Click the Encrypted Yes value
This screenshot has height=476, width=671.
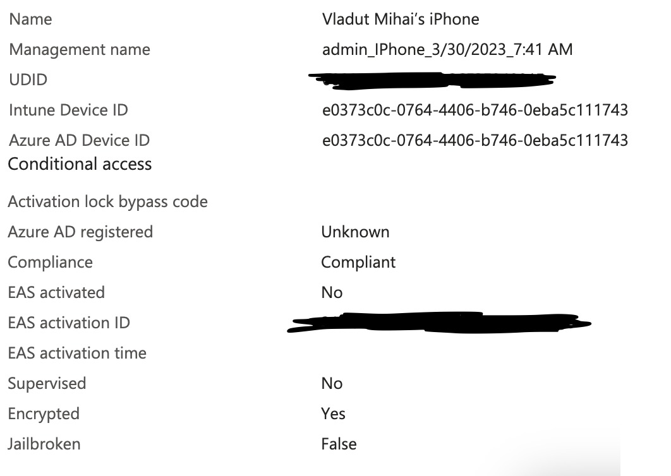tap(334, 414)
